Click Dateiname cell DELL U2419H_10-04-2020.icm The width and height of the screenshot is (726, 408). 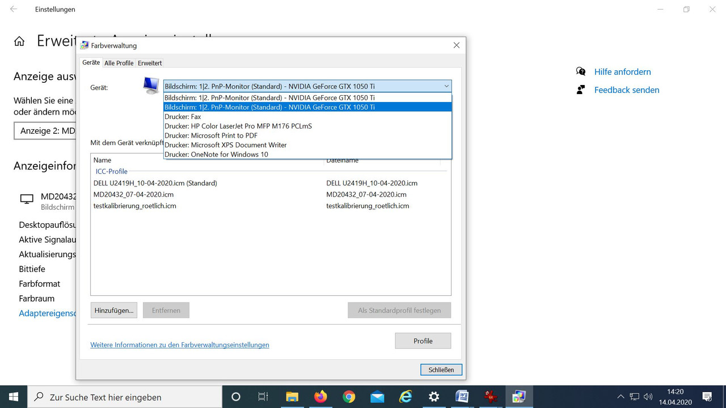[372, 183]
